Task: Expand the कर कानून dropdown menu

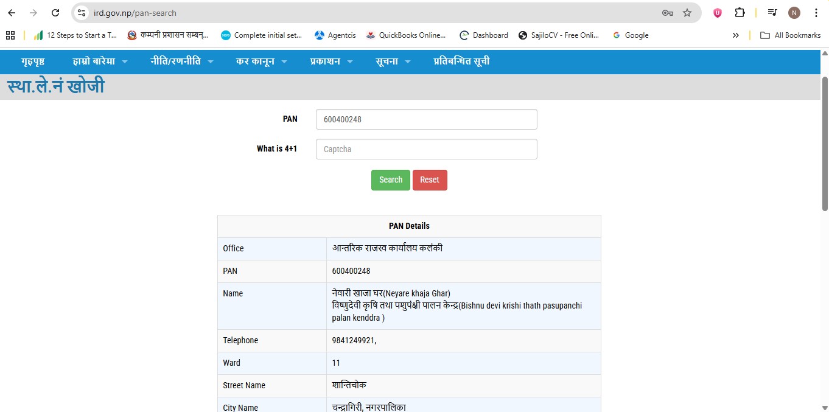Action: point(261,61)
